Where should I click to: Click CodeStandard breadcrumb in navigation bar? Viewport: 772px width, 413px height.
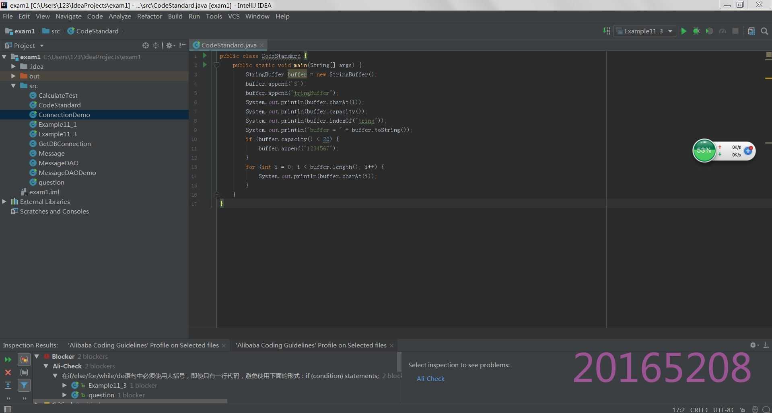(x=93, y=31)
